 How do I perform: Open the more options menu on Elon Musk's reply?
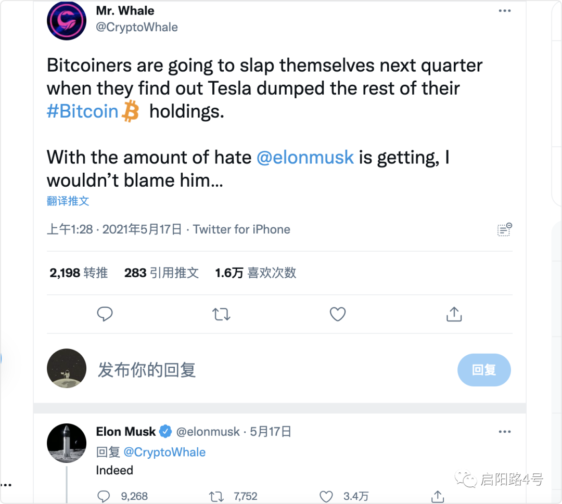(505, 432)
